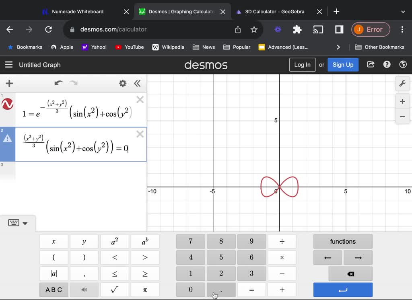Click Untitled Graph to rename it

[40, 65]
